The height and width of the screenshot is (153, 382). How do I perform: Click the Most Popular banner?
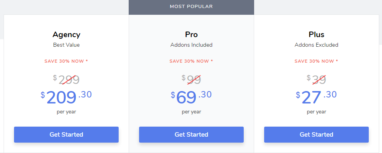(191, 6)
